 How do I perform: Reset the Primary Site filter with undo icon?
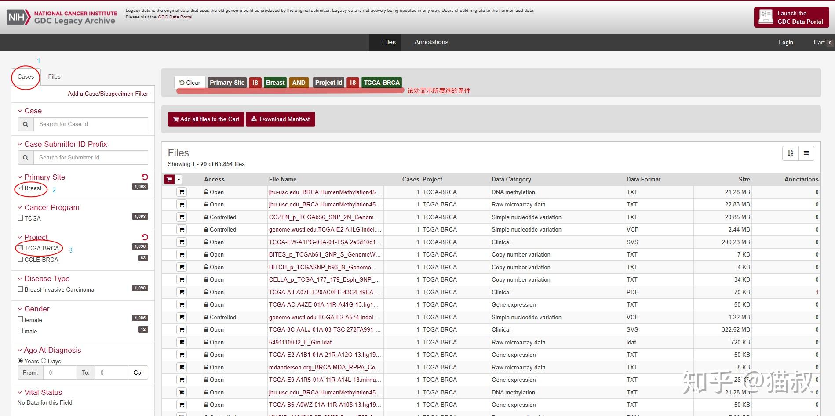pyautogui.click(x=145, y=177)
